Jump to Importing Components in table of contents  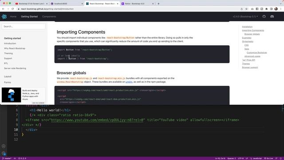click(x=253, y=31)
